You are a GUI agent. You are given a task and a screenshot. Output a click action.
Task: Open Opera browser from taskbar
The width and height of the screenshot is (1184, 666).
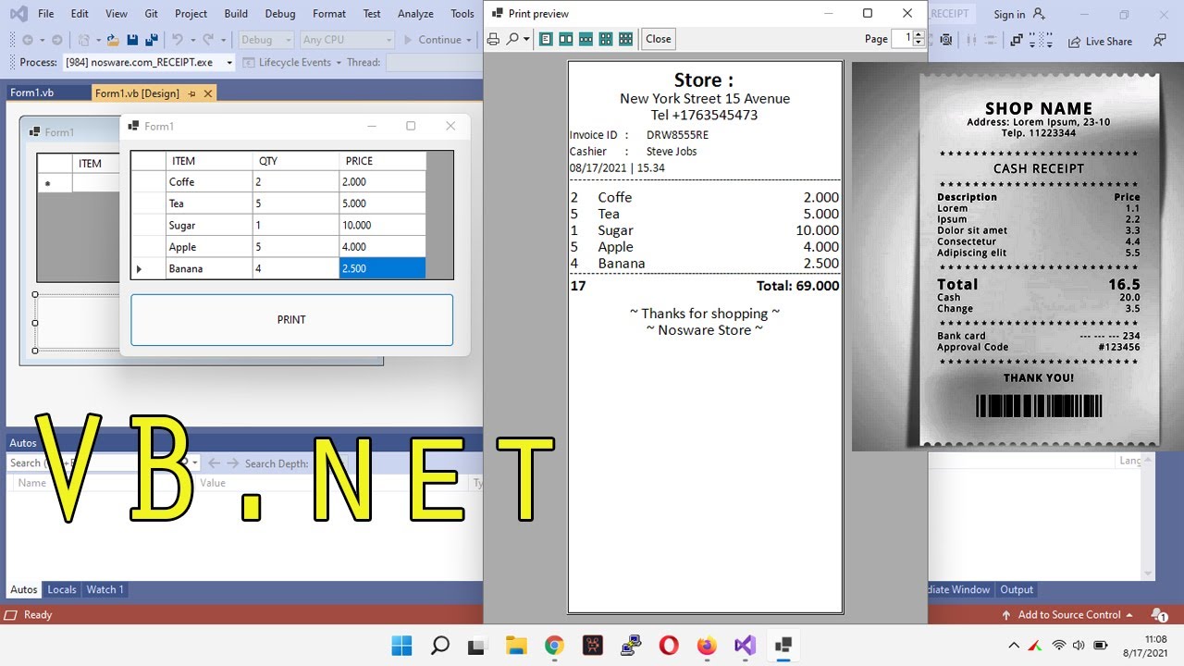point(669,646)
